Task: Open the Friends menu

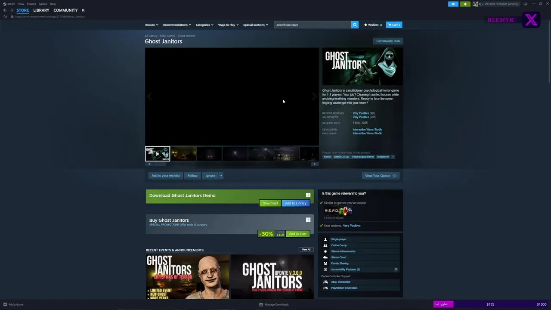Action: click(x=31, y=4)
